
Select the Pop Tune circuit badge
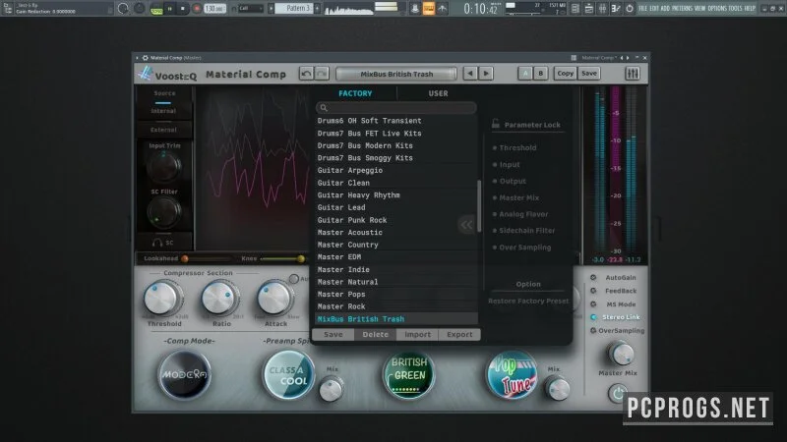[512, 375]
